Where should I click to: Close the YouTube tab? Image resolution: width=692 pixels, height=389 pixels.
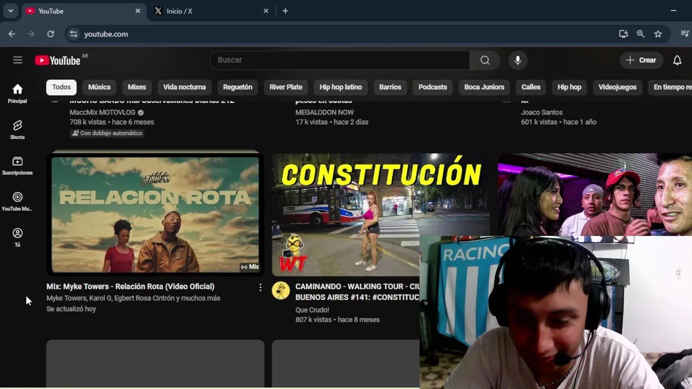click(x=137, y=11)
